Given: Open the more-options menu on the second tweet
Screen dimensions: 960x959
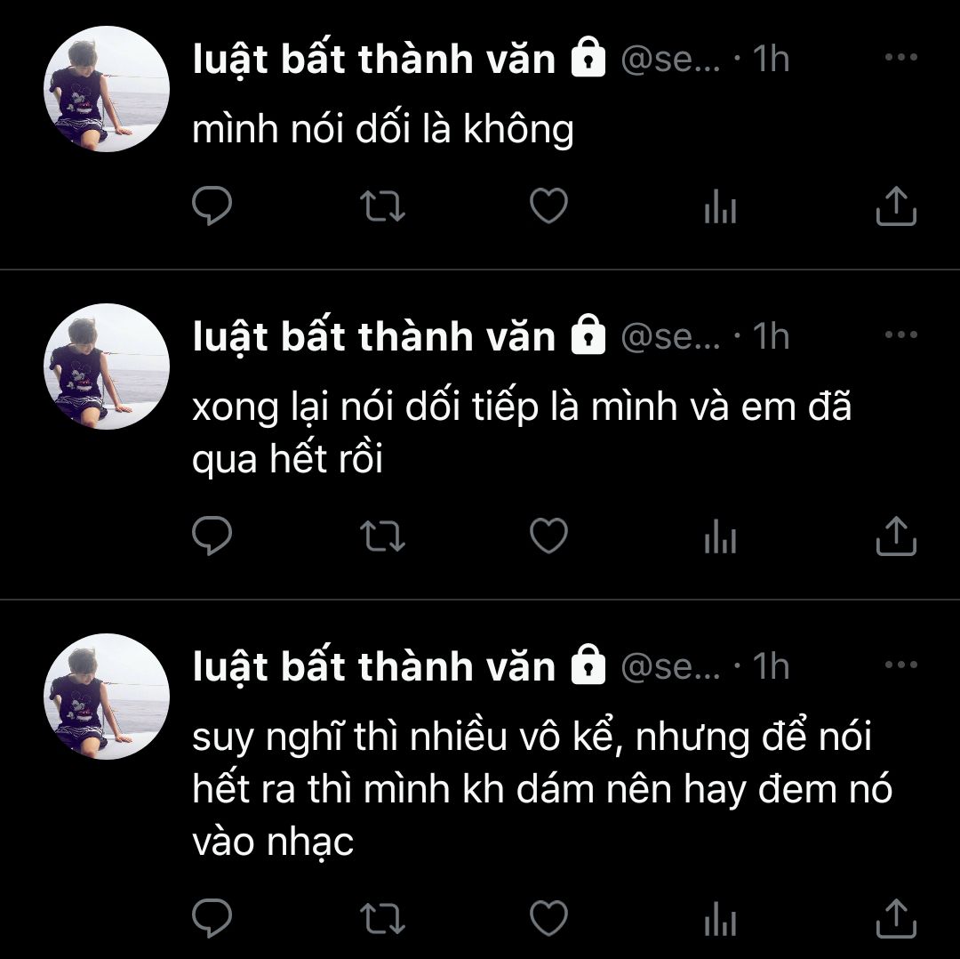Looking at the screenshot, I should coord(901,334).
